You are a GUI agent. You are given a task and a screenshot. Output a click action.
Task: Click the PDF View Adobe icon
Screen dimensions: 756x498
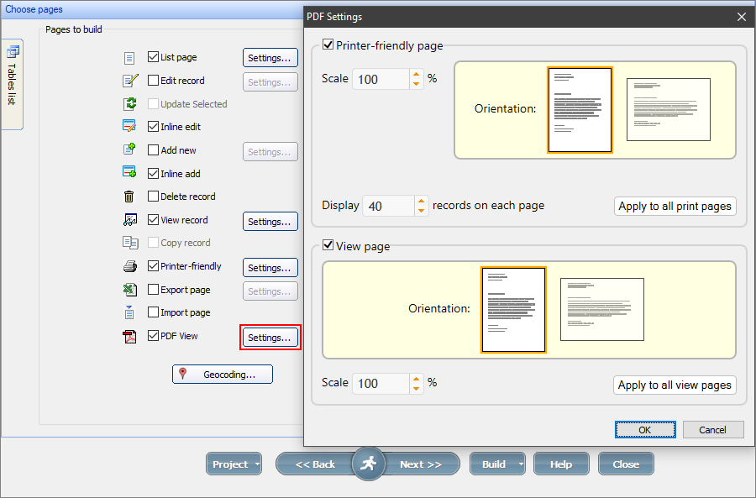[x=129, y=336]
